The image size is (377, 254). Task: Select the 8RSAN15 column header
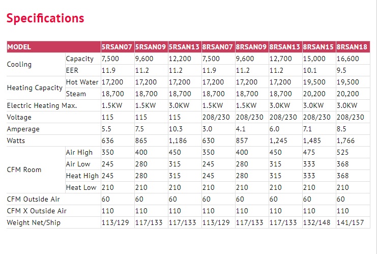pyautogui.click(x=318, y=47)
